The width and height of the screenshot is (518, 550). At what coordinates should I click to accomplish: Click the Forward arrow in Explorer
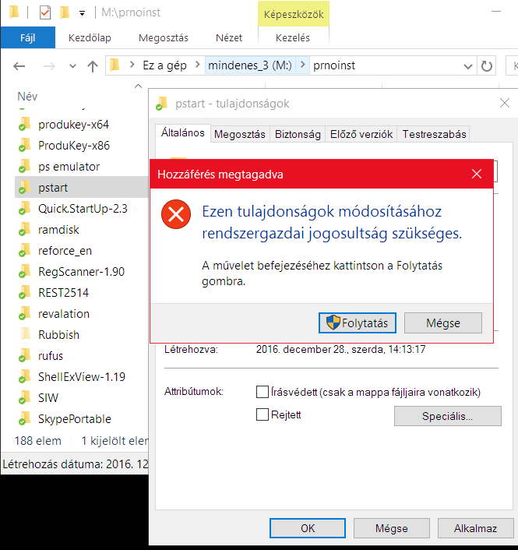click(x=49, y=66)
